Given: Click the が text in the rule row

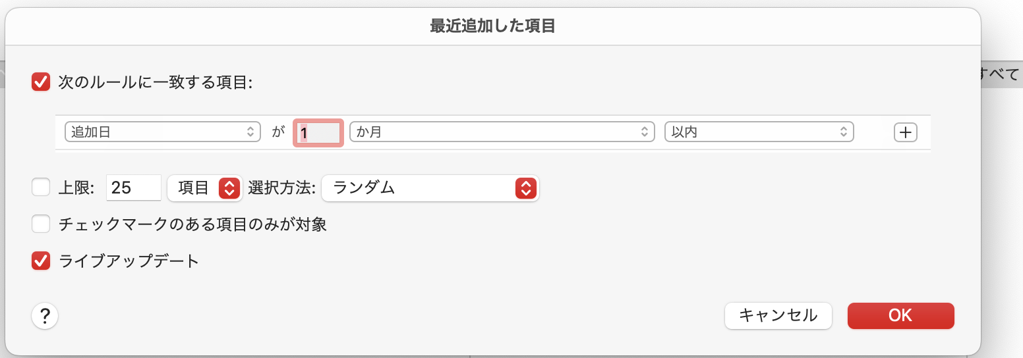Looking at the screenshot, I should [278, 132].
